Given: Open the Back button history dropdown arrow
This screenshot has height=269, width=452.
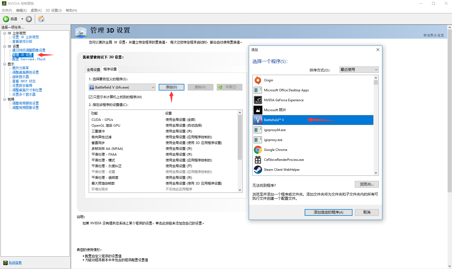Looking at the screenshot, I should (x=22, y=19).
